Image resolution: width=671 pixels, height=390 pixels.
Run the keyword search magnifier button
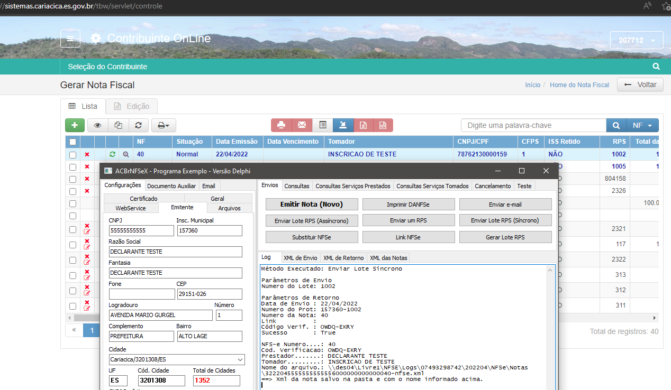[616, 125]
